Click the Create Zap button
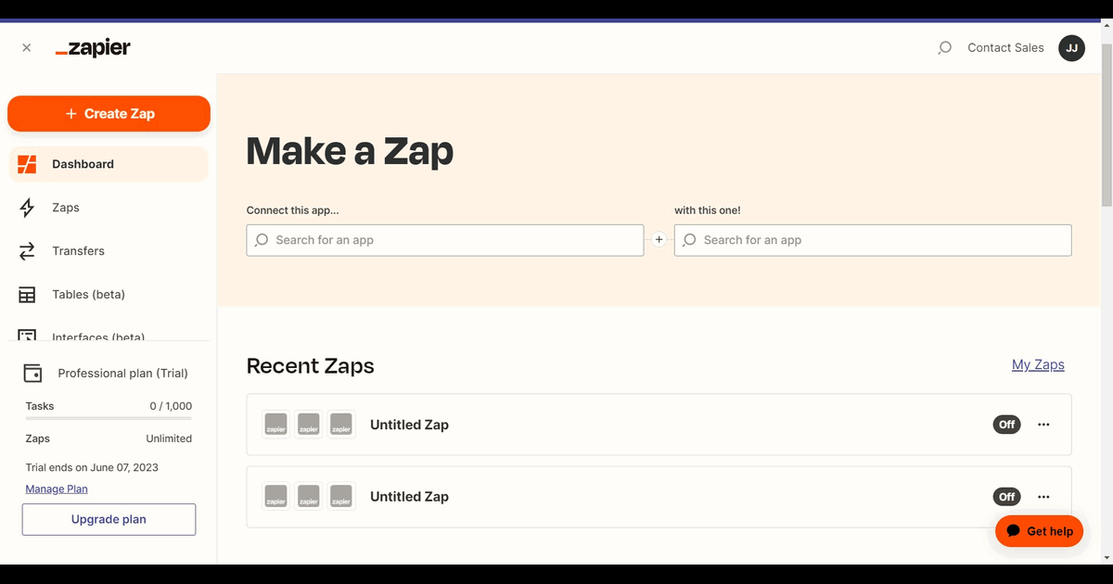Image resolution: width=1113 pixels, height=584 pixels. [109, 114]
